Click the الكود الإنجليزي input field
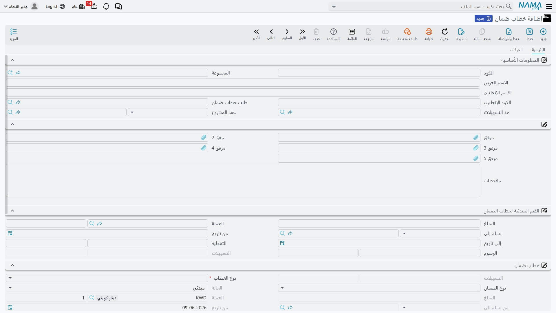 tap(379, 102)
